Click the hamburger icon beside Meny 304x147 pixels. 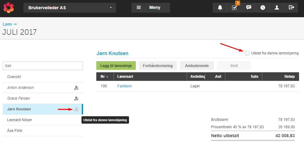139,8
